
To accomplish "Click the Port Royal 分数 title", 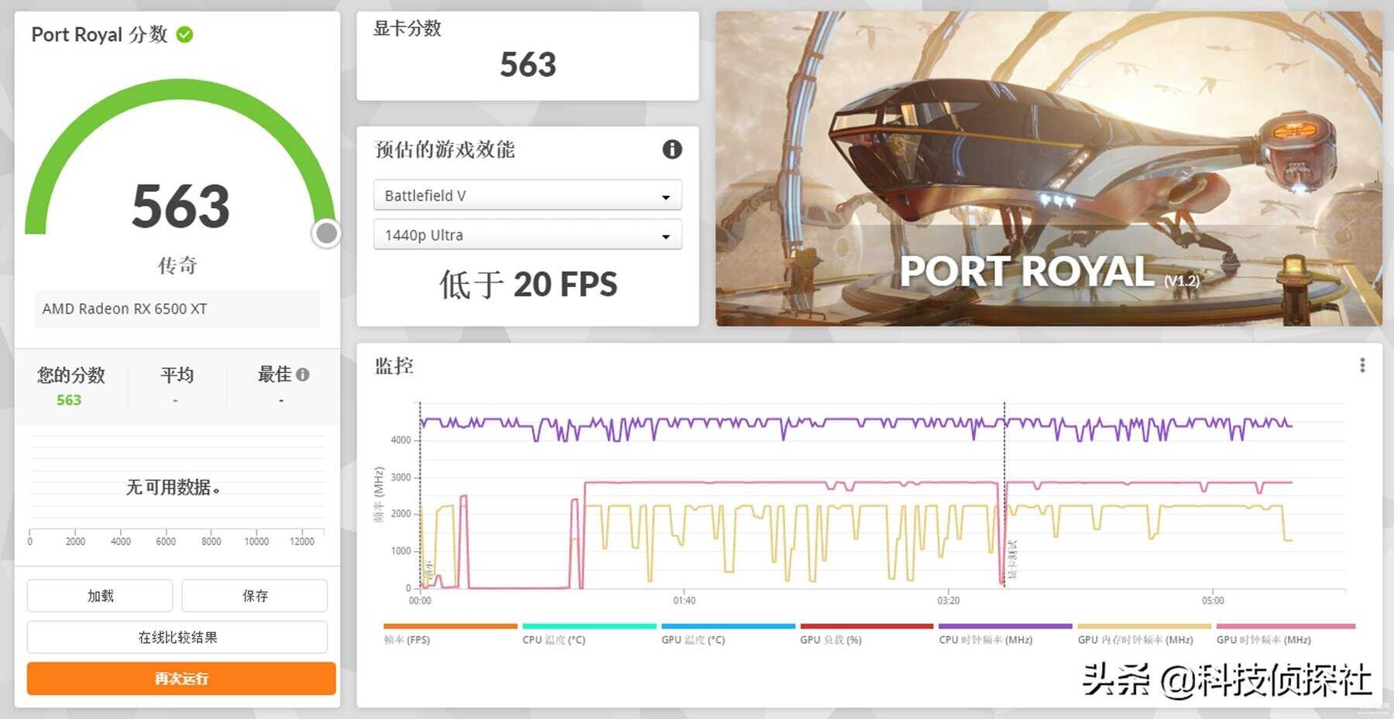I will pyautogui.click(x=99, y=35).
